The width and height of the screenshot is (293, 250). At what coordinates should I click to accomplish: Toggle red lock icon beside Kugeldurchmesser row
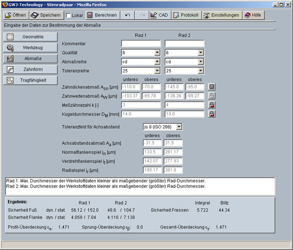coord(212,114)
